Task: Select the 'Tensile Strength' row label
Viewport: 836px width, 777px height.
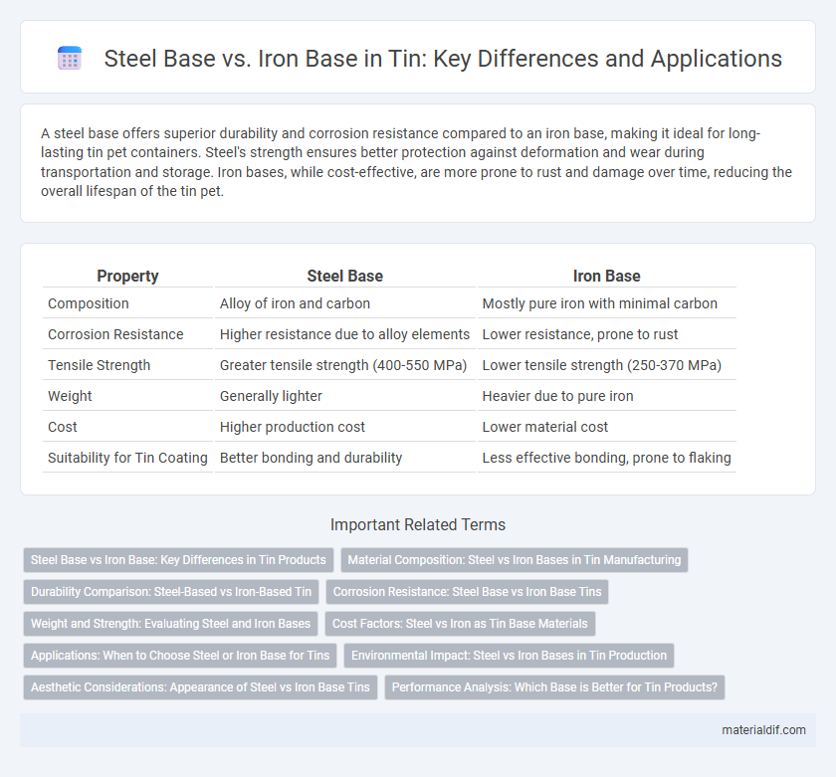Action: tap(99, 365)
